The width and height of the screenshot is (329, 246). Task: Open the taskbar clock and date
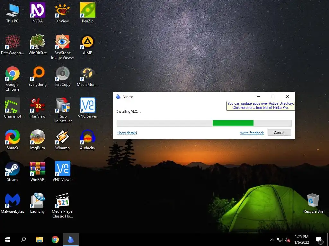pos(301,240)
